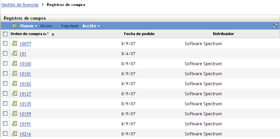
Task: Open purchase order 10102 link
Action: point(25,84)
